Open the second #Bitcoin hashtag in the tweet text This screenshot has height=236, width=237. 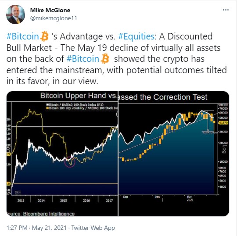click(x=83, y=59)
